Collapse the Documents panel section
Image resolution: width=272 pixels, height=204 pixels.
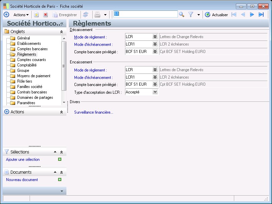click(61, 172)
